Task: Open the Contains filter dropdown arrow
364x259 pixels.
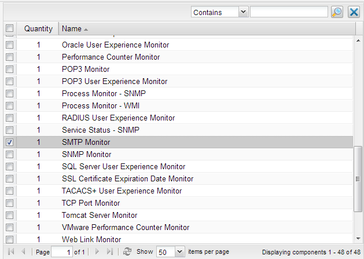Action: coord(243,12)
